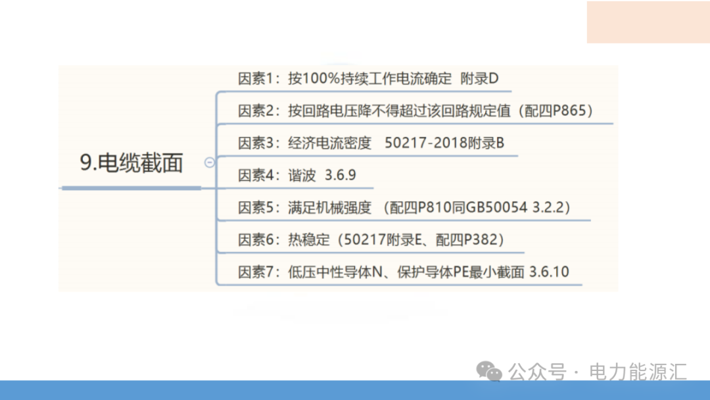Select 因素2 回路电压降 branch
Screen dimensions: 710x400
[415, 111]
